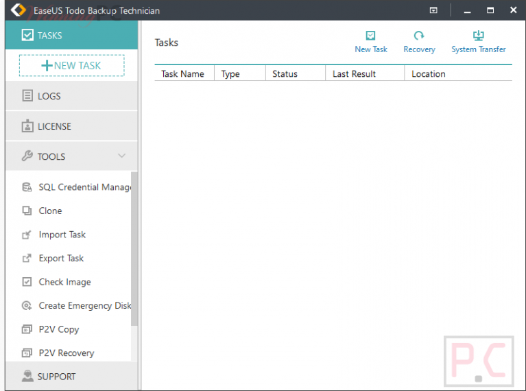Open the TOOLS sidebar section

pyautogui.click(x=71, y=156)
